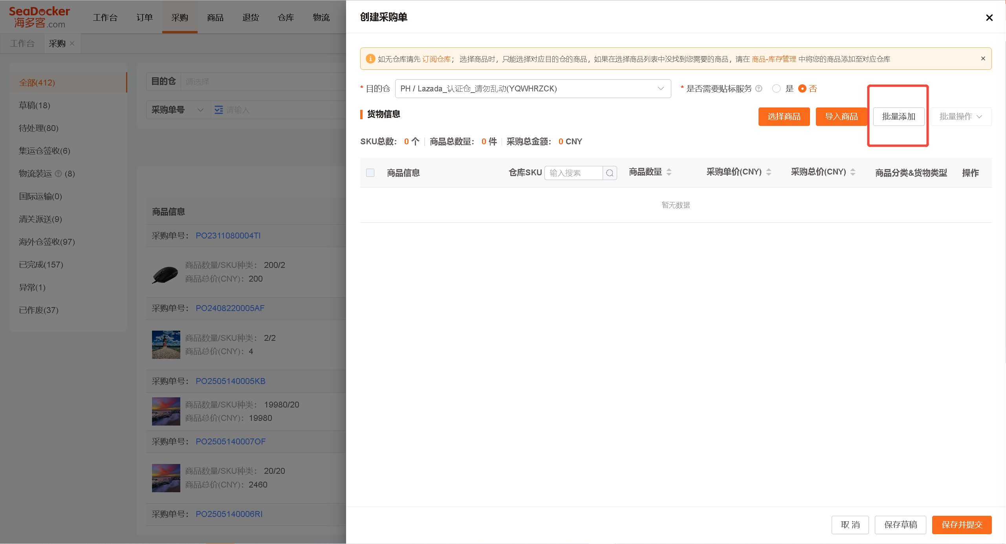
Task: Go to 订单 in top navigation
Action: pyautogui.click(x=145, y=17)
